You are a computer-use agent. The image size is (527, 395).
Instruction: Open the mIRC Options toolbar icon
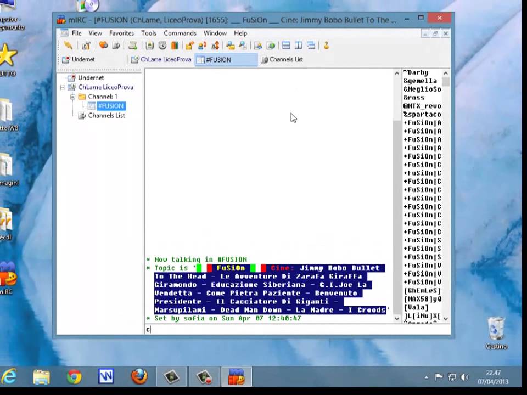(86, 46)
